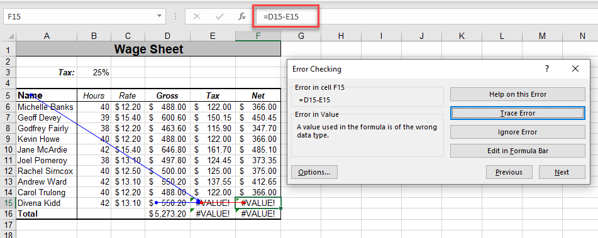The width and height of the screenshot is (598, 238).
Task: Click the Name header cell
Action: (47, 95)
